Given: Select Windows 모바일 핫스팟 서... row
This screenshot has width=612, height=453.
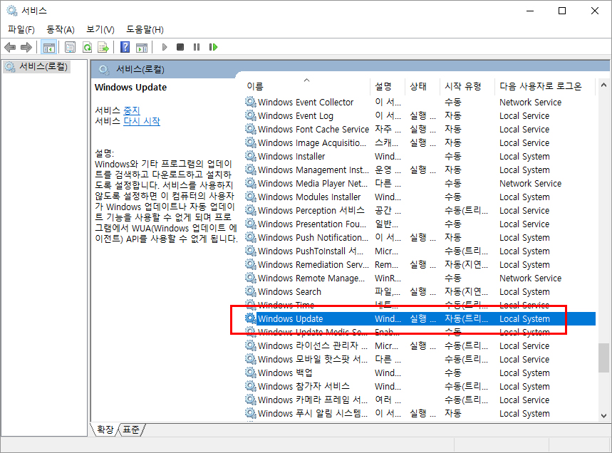Looking at the screenshot, I should (420, 359).
